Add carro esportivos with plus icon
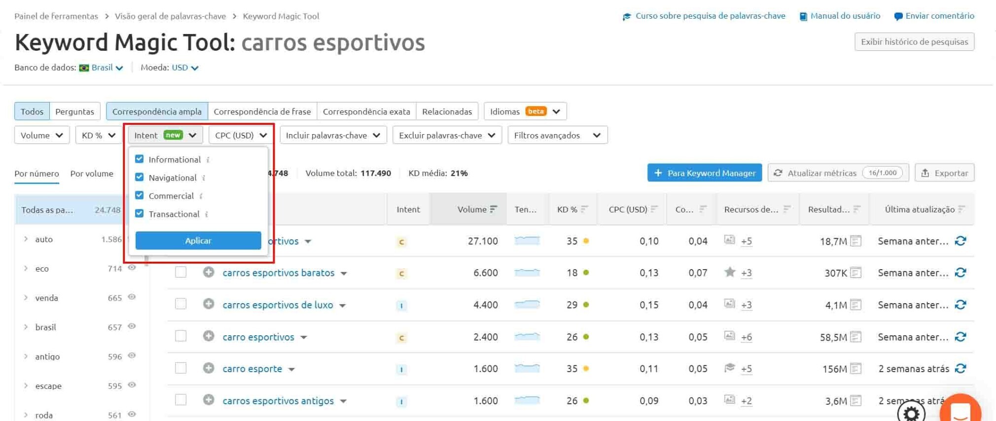Screen dimensions: 996x421 209,336
